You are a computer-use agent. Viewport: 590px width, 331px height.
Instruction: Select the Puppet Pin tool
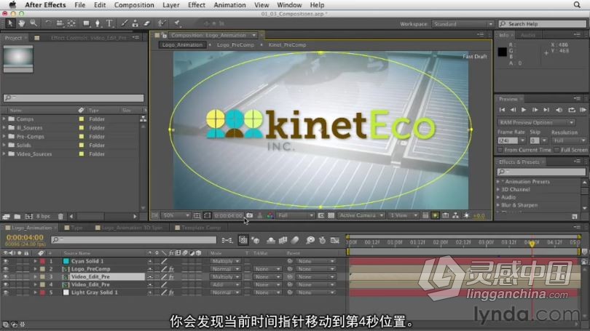[x=177, y=23]
